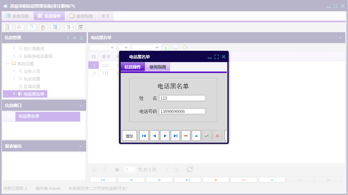348x195 pixels.
Task: Click the monitor/display toolbar icon
Action: (x=55, y=27)
